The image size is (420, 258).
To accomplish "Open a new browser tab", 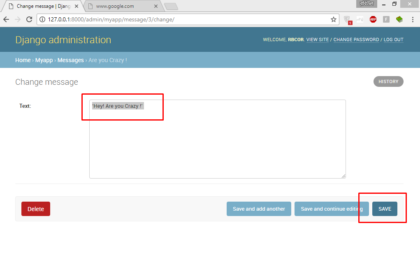I will click(x=171, y=6).
